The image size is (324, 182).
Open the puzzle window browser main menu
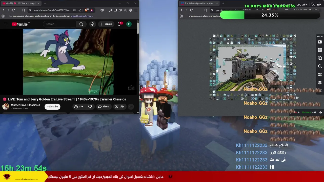[320, 10]
